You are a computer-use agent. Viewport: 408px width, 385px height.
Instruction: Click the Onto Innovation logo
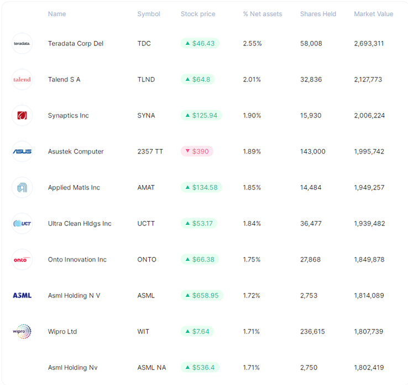[x=22, y=259]
